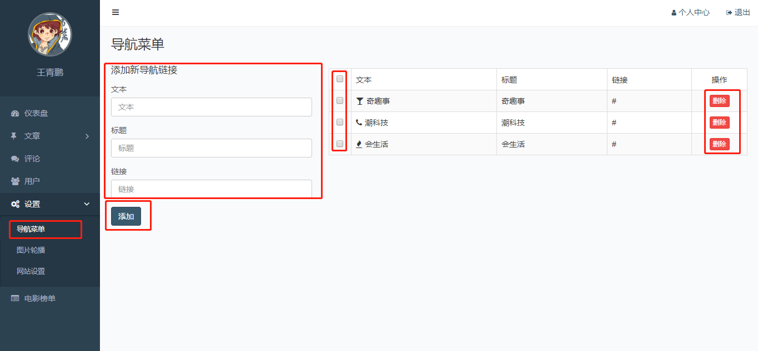758x351 pixels.
Task: Click the glass icon beside 奇趣事
Action: pos(360,101)
